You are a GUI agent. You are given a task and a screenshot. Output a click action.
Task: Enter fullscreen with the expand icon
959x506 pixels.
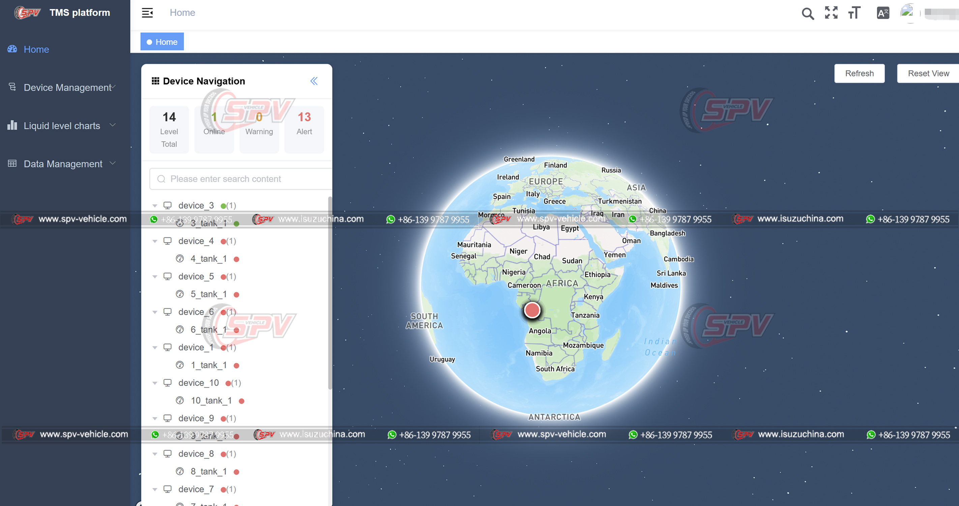click(x=831, y=13)
